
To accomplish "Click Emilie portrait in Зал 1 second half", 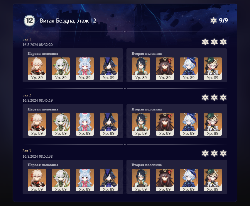I will coord(213,69).
